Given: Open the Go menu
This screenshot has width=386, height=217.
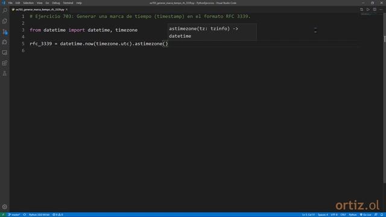Looking at the screenshot, I should point(47,3).
